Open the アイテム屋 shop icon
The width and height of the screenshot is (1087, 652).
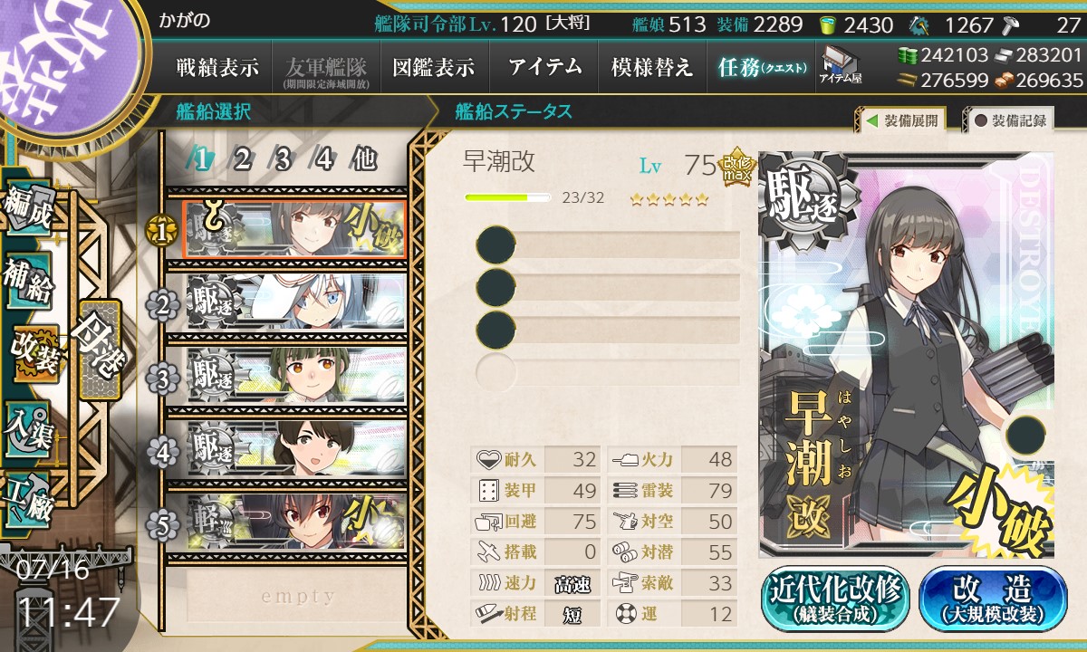841,66
